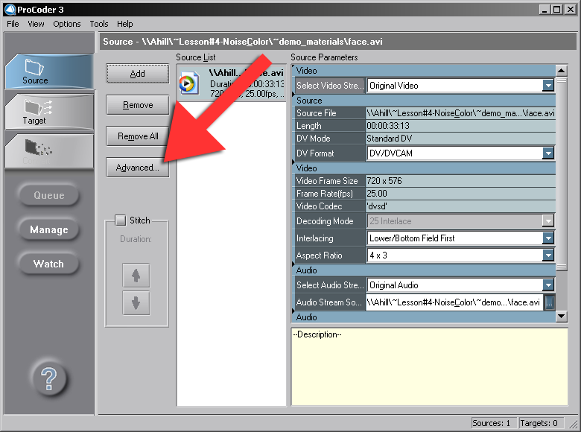The width and height of the screenshot is (581, 432).
Task: Open the Select Video Stream dropdown
Action: (x=548, y=86)
